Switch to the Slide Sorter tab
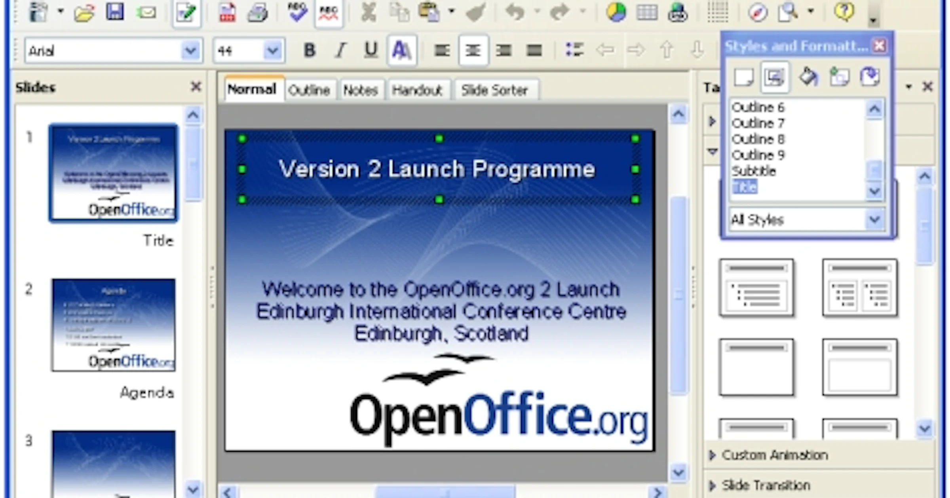 (x=496, y=90)
